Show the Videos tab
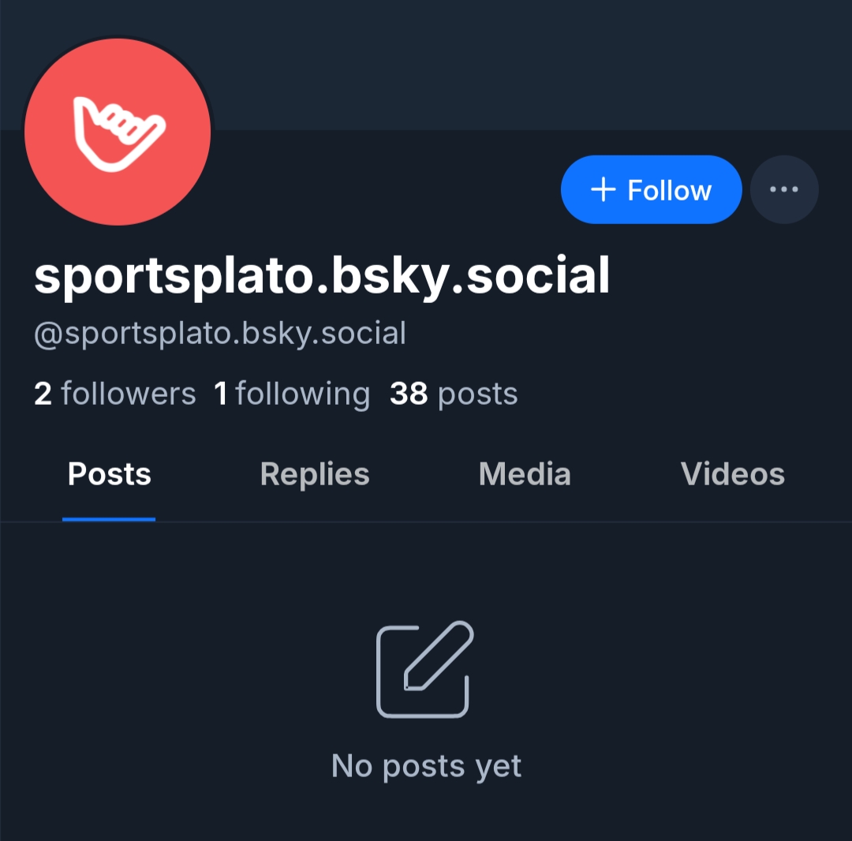The width and height of the screenshot is (852, 841). (732, 474)
